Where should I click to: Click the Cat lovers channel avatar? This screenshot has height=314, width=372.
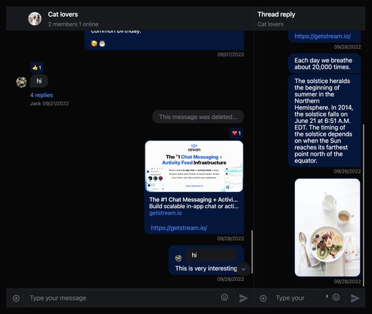pos(35,19)
